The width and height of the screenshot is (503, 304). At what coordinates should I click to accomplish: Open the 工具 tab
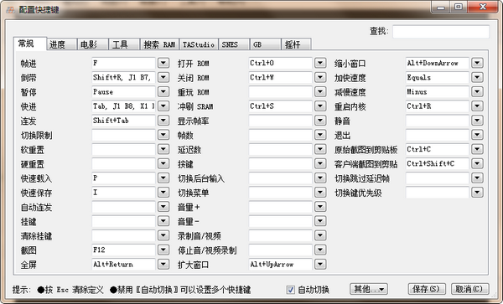(124, 44)
